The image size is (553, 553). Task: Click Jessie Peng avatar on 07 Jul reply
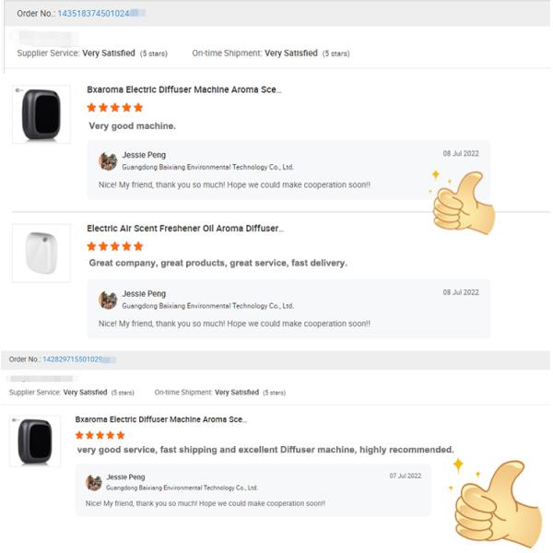pyautogui.click(x=94, y=482)
